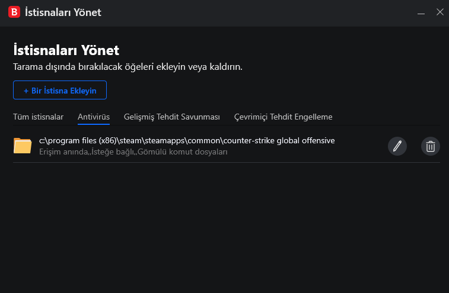
Task: Click the folder icon of the steam exception
Action: click(x=23, y=146)
